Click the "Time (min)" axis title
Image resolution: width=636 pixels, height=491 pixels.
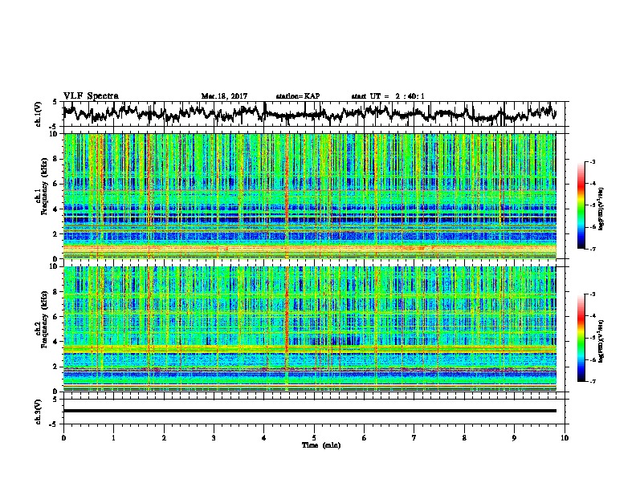[321, 445]
